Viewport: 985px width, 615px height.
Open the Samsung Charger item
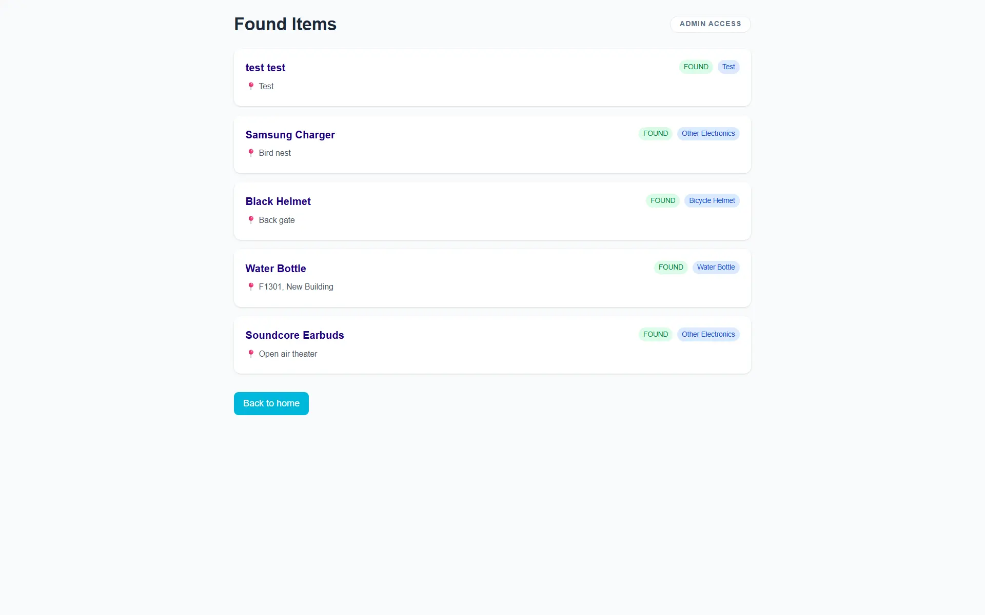290,135
